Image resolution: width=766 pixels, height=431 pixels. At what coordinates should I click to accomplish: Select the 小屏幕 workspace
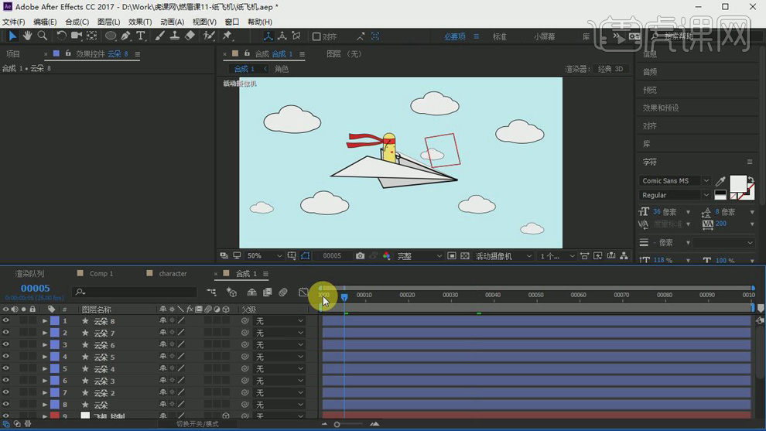(x=544, y=36)
